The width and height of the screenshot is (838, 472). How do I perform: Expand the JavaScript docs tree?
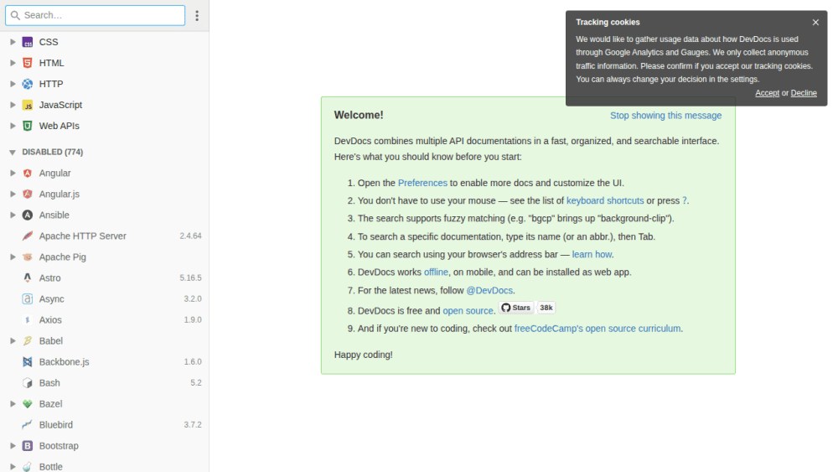click(x=13, y=105)
